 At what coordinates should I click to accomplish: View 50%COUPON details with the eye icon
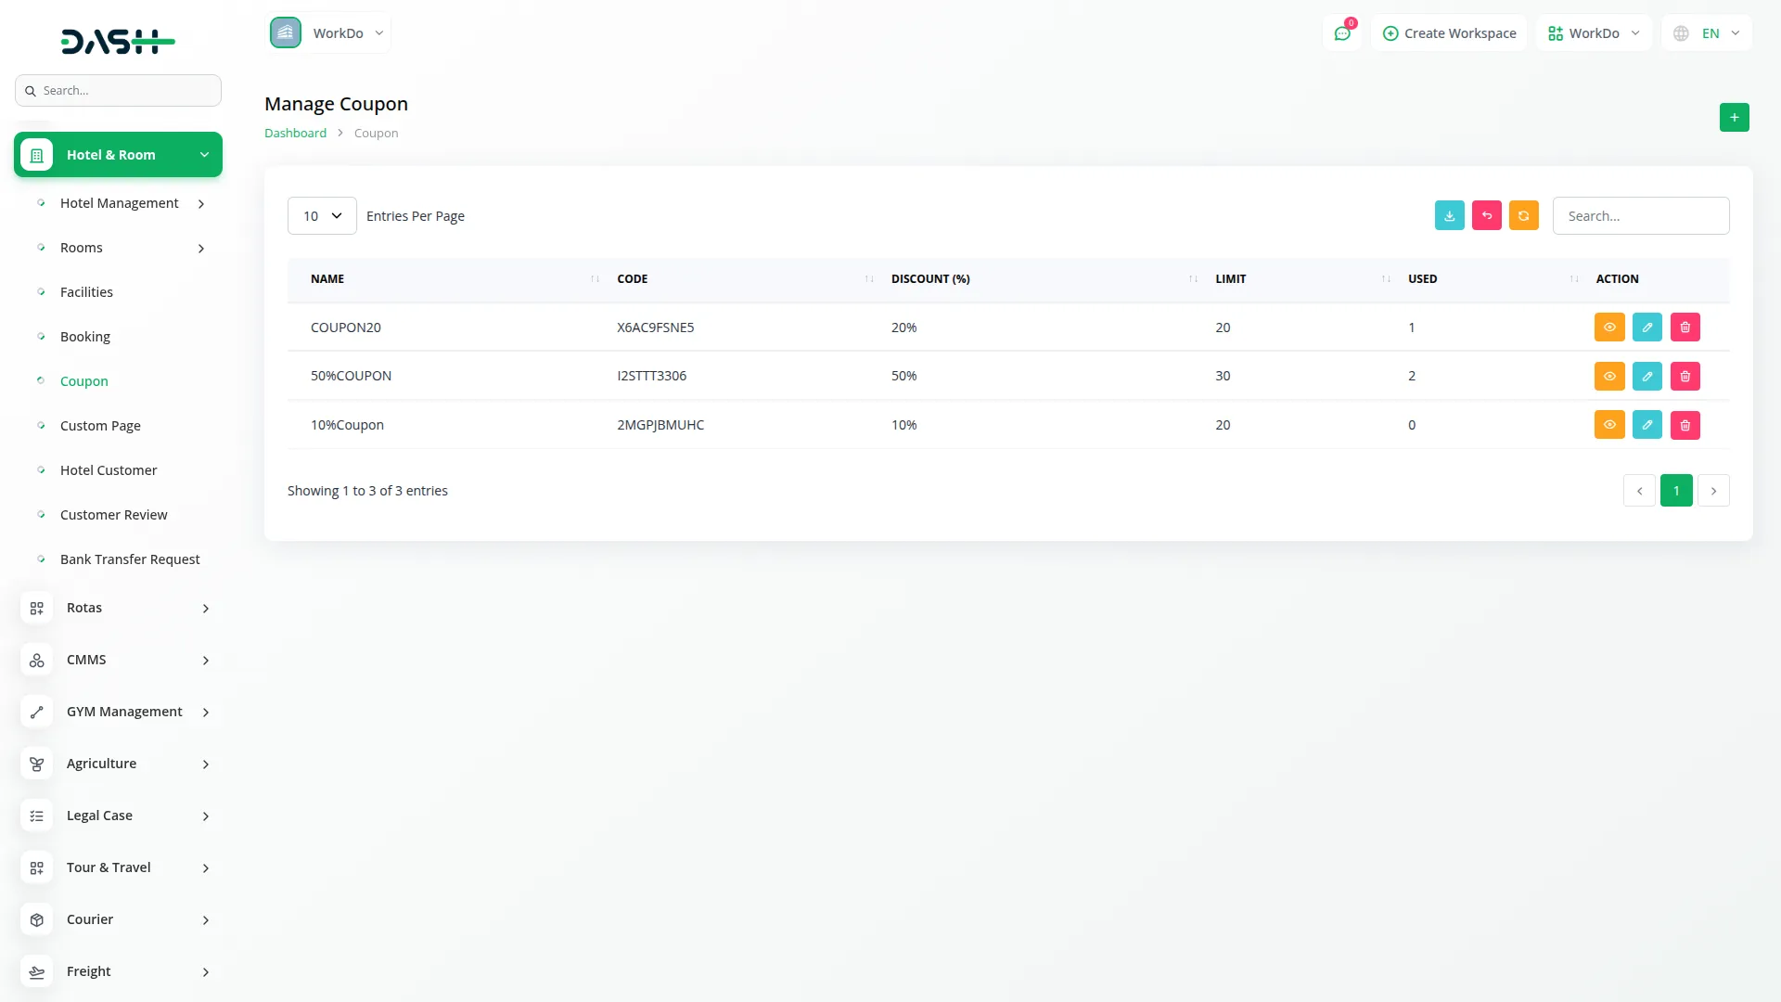click(1609, 377)
